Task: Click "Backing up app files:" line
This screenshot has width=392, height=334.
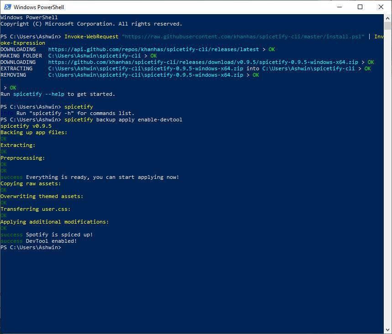Action: [x=34, y=132]
